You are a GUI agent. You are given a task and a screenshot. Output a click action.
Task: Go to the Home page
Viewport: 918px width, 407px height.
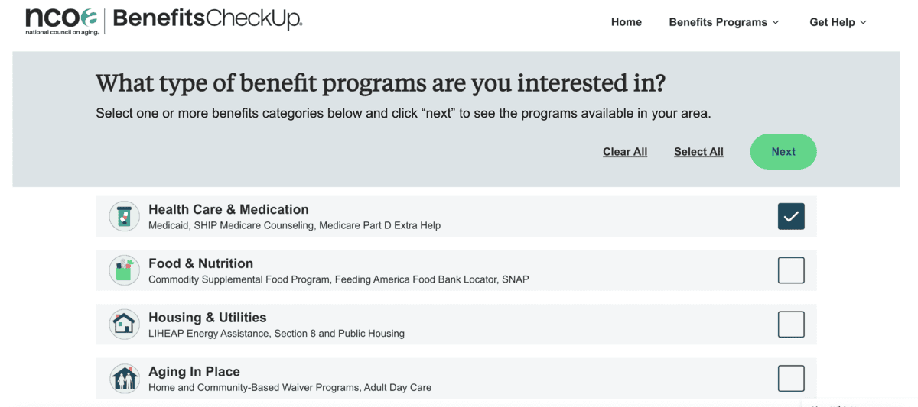click(x=626, y=22)
